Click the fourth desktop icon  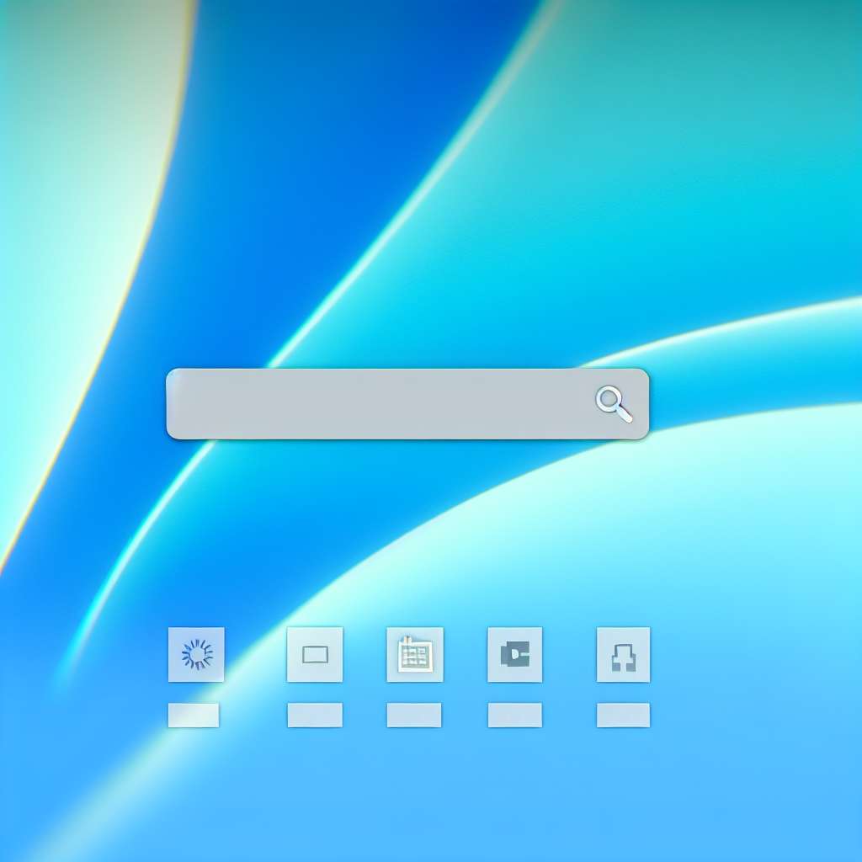tap(514, 653)
